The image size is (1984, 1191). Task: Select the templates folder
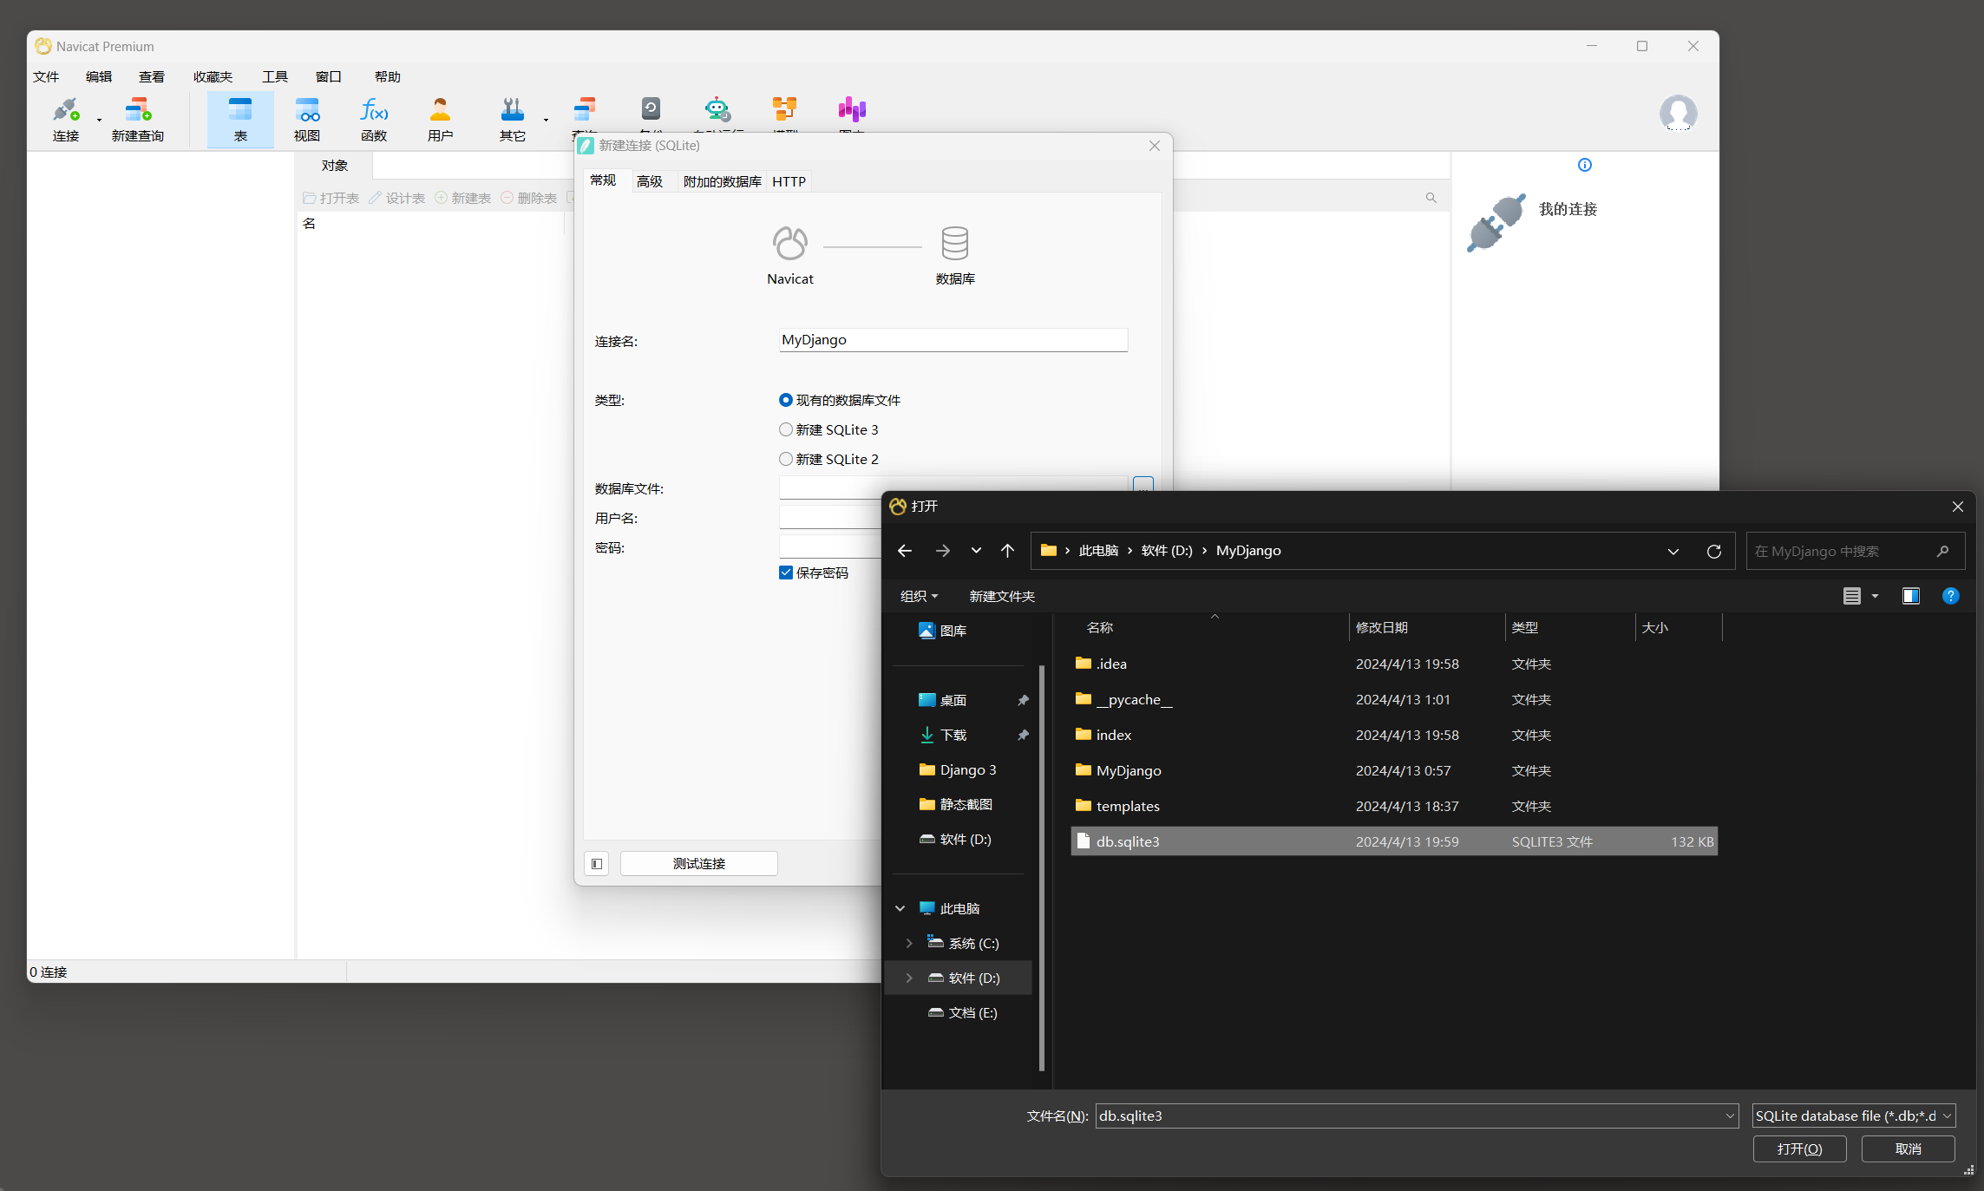tap(1394, 806)
